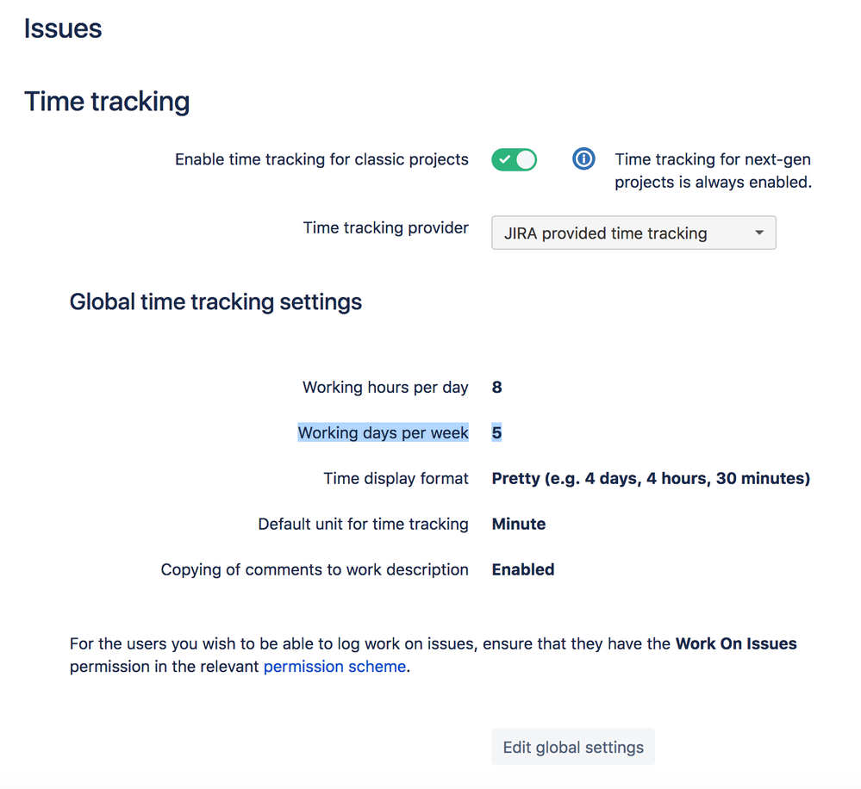The width and height of the screenshot is (861, 789).
Task: Click the Issues page heading
Action: tap(63, 28)
